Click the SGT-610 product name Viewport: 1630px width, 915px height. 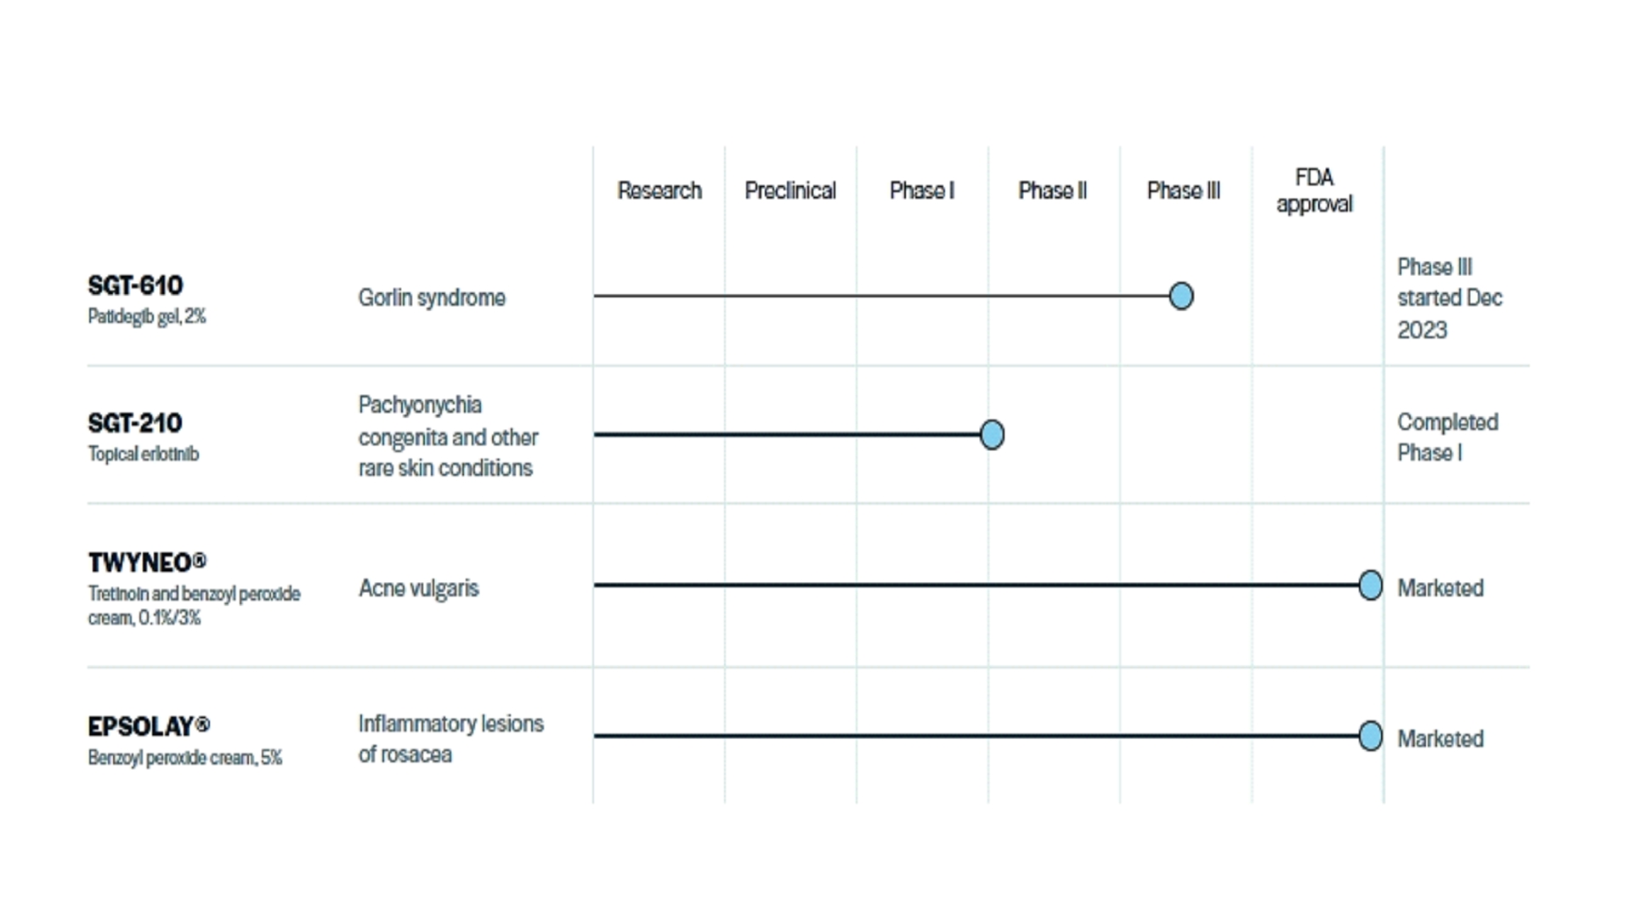coord(136,285)
